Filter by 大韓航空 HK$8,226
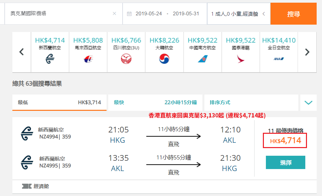 click(x=164, y=52)
